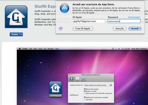This screenshot has height=105, width=148.
Task: Click the EXPANDER desktop icon in screenshot
Action: coord(55,89)
